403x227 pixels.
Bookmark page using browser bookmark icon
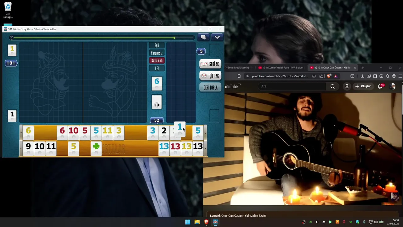pos(239,76)
